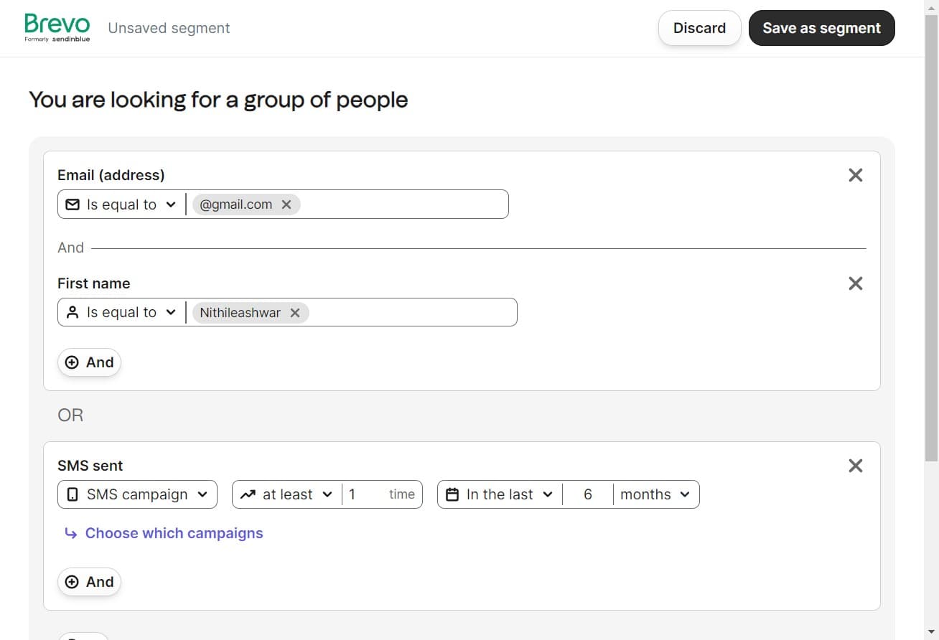Click the person icon in First name condition
This screenshot has width=939, height=640.
tap(72, 312)
